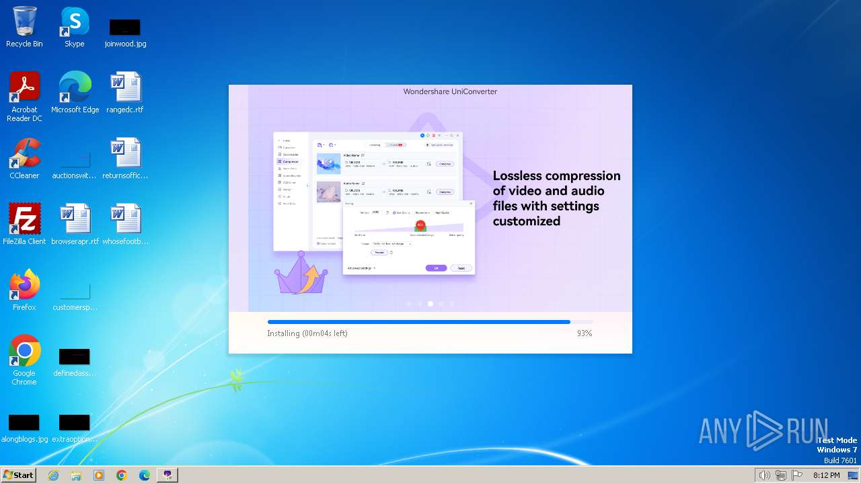Open the FileZilla Client shortcut
861x484 pixels.
coord(24,225)
